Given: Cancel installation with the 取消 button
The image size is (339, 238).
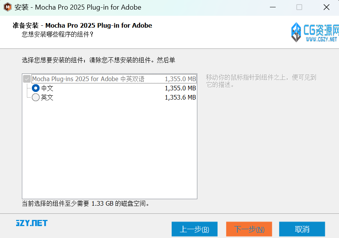Looking at the screenshot, I should click(x=302, y=229).
